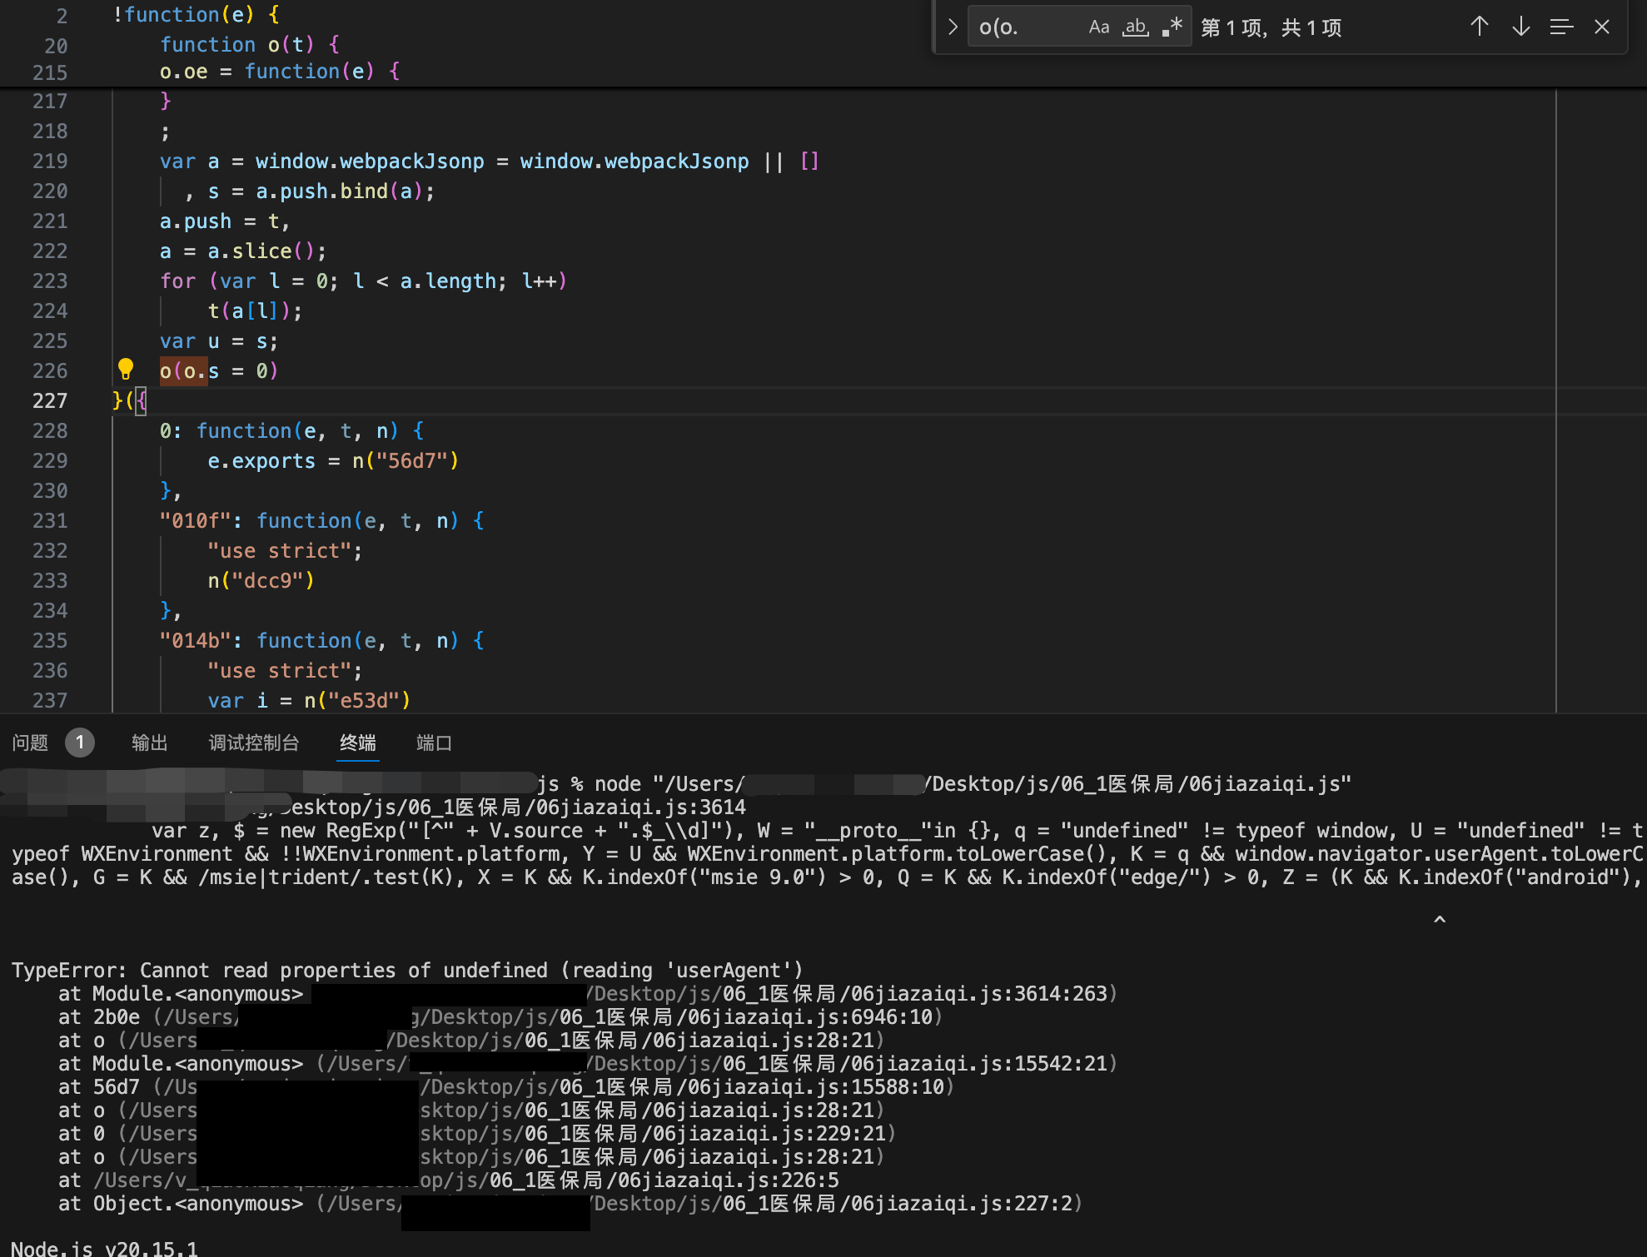1647x1257 pixels.
Task: Go to previous match arrow
Action: (x=1479, y=27)
